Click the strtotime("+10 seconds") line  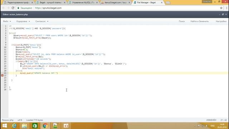click(33, 59)
